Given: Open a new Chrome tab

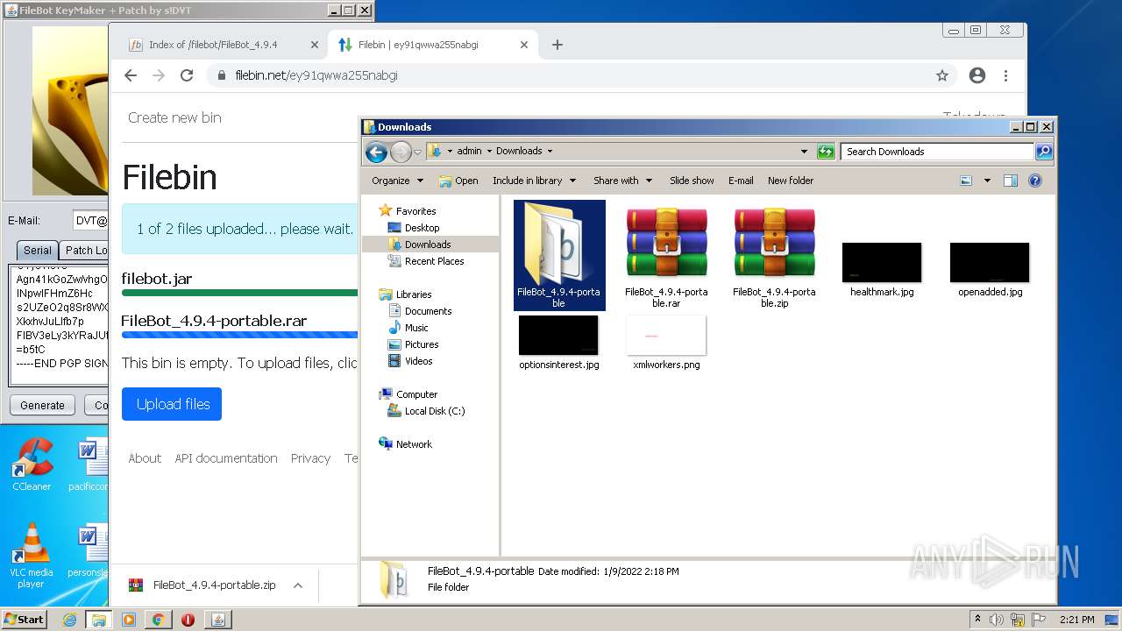Looking at the screenshot, I should pos(557,45).
